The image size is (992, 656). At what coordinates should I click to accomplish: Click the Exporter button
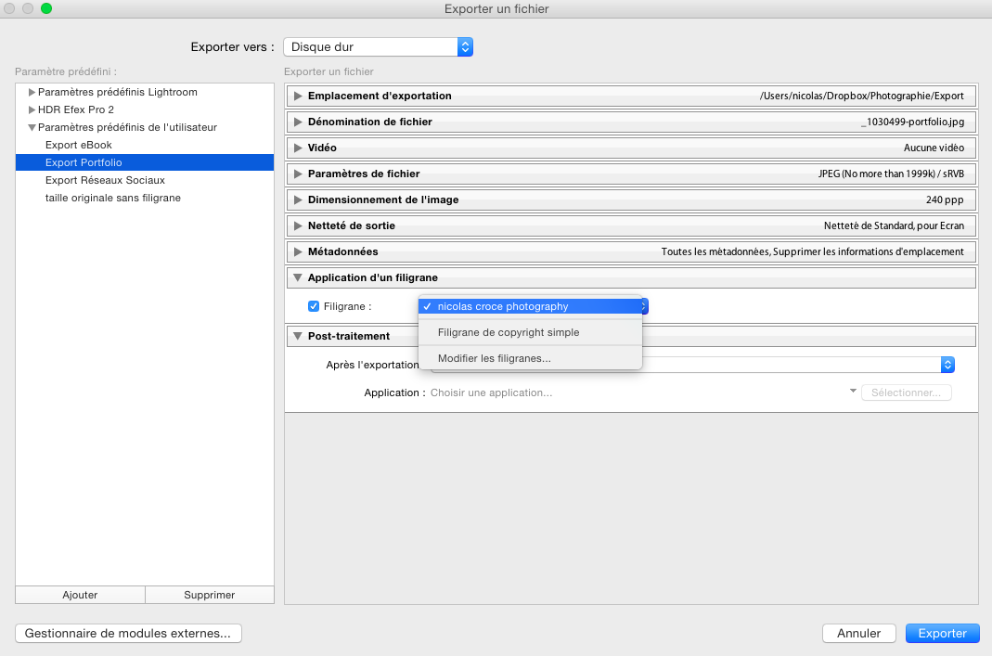(942, 634)
